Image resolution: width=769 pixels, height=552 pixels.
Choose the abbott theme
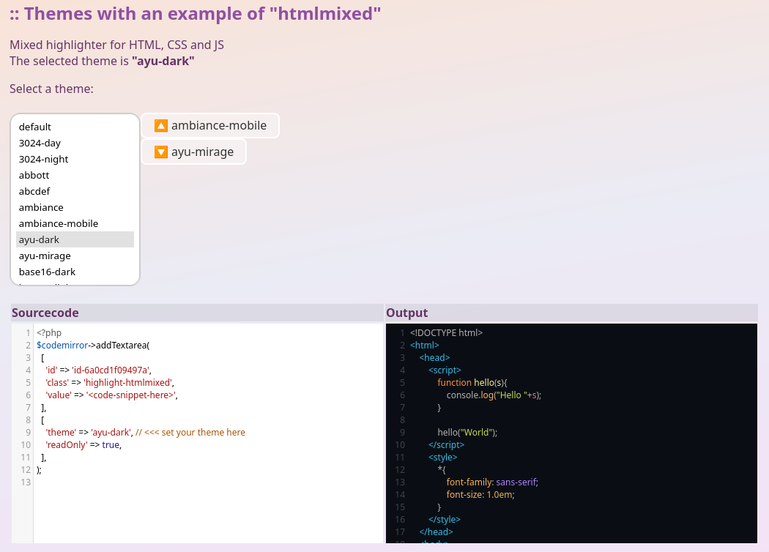(x=75, y=176)
